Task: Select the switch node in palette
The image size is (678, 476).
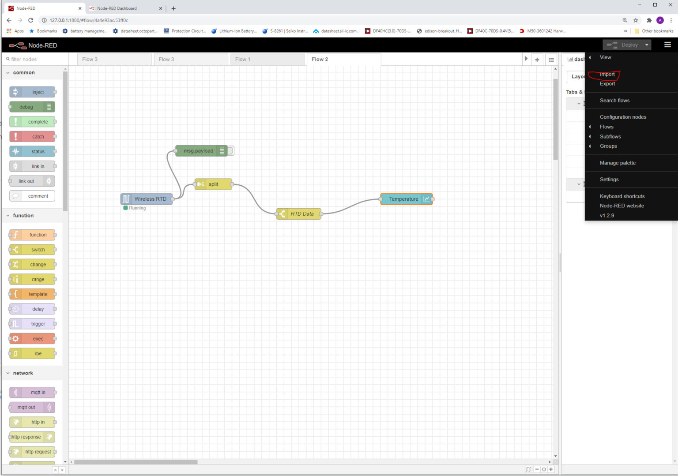Action: pos(32,250)
